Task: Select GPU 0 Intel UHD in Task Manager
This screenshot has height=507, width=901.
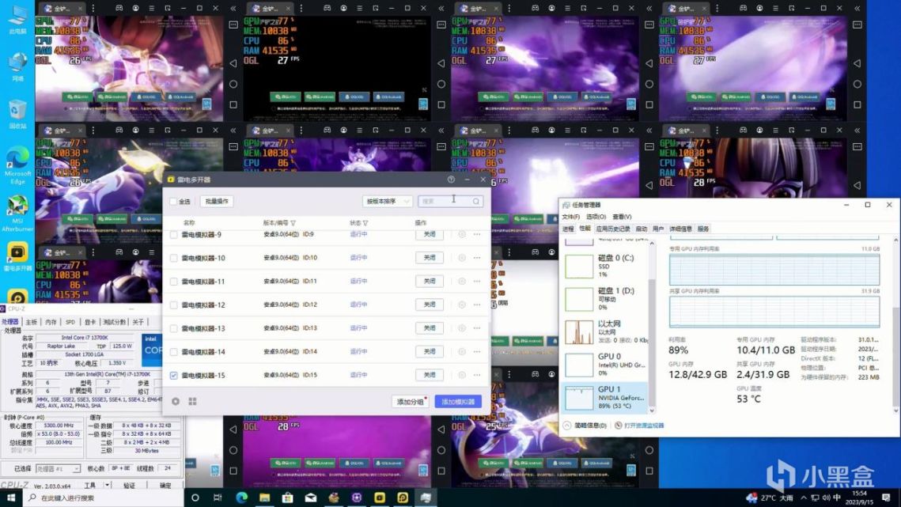Action: [x=605, y=365]
